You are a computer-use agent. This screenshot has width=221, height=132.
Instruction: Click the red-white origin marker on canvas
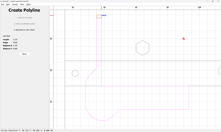184,39
